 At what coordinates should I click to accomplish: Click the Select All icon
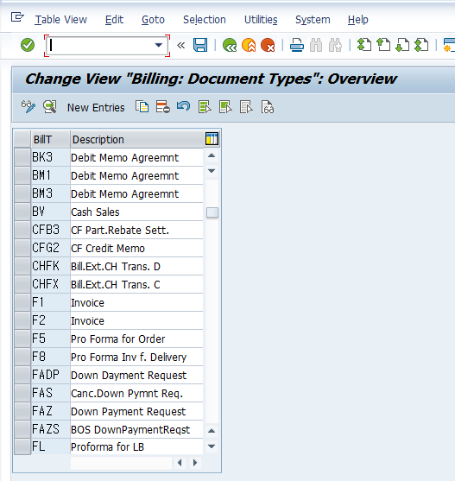(205, 107)
